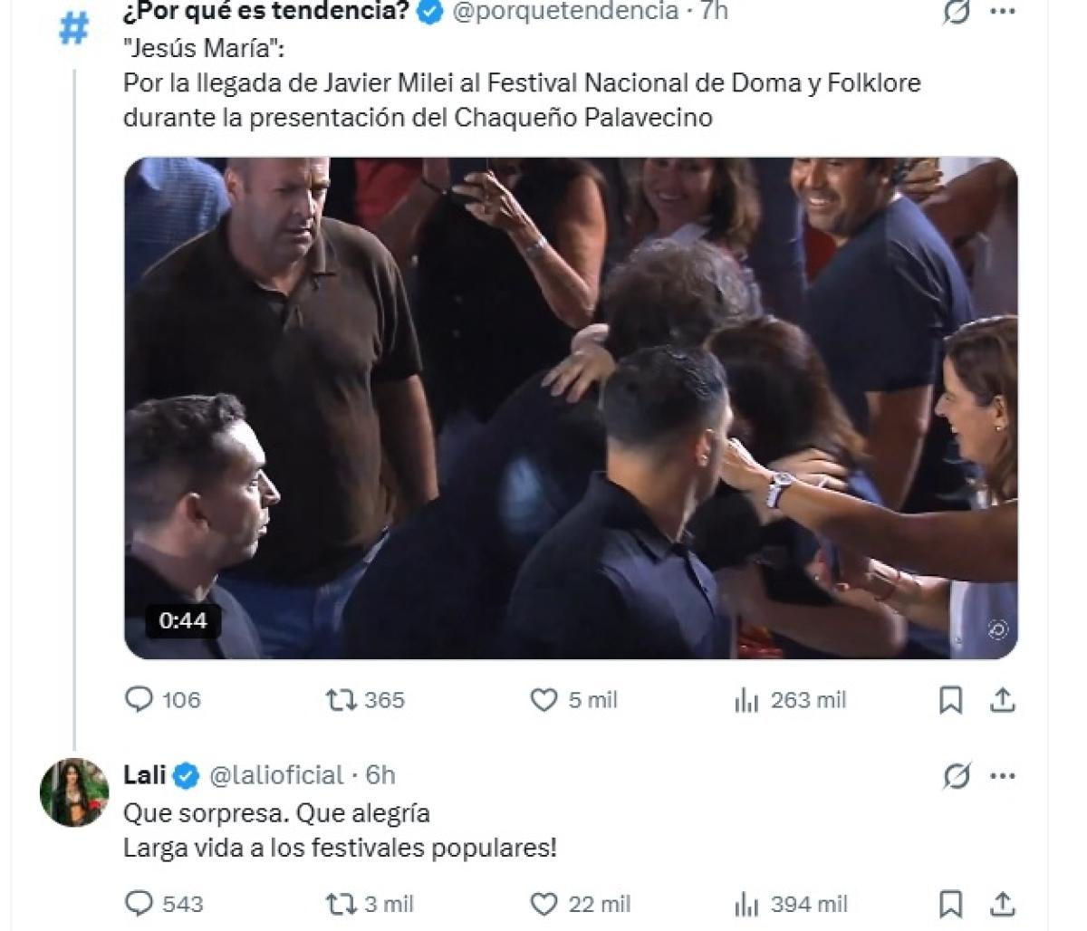Repost Lali's tweet with 3 mil reposts
Screen dimensions: 1087x931
[x=341, y=904]
